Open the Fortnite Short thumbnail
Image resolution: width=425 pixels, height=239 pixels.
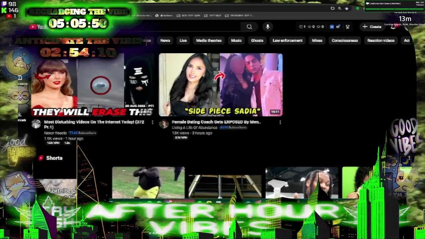pyautogui.click(x=58, y=189)
